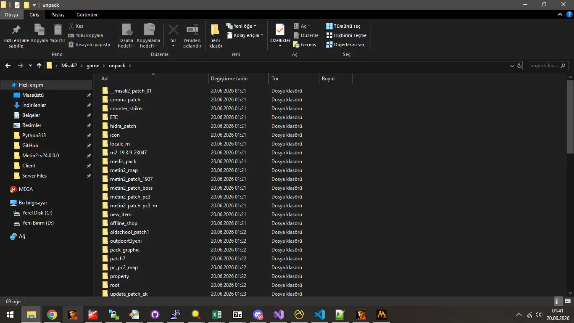Click Tümünü seç to select all

click(343, 26)
